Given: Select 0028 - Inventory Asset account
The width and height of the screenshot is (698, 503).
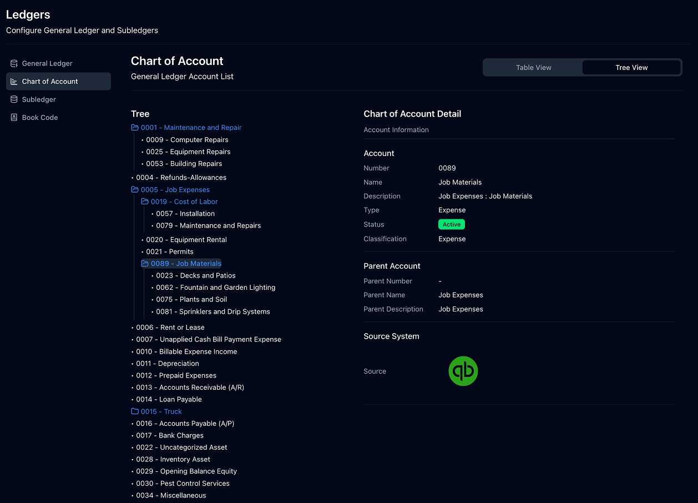Looking at the screenshot, I should coord(173,459).
